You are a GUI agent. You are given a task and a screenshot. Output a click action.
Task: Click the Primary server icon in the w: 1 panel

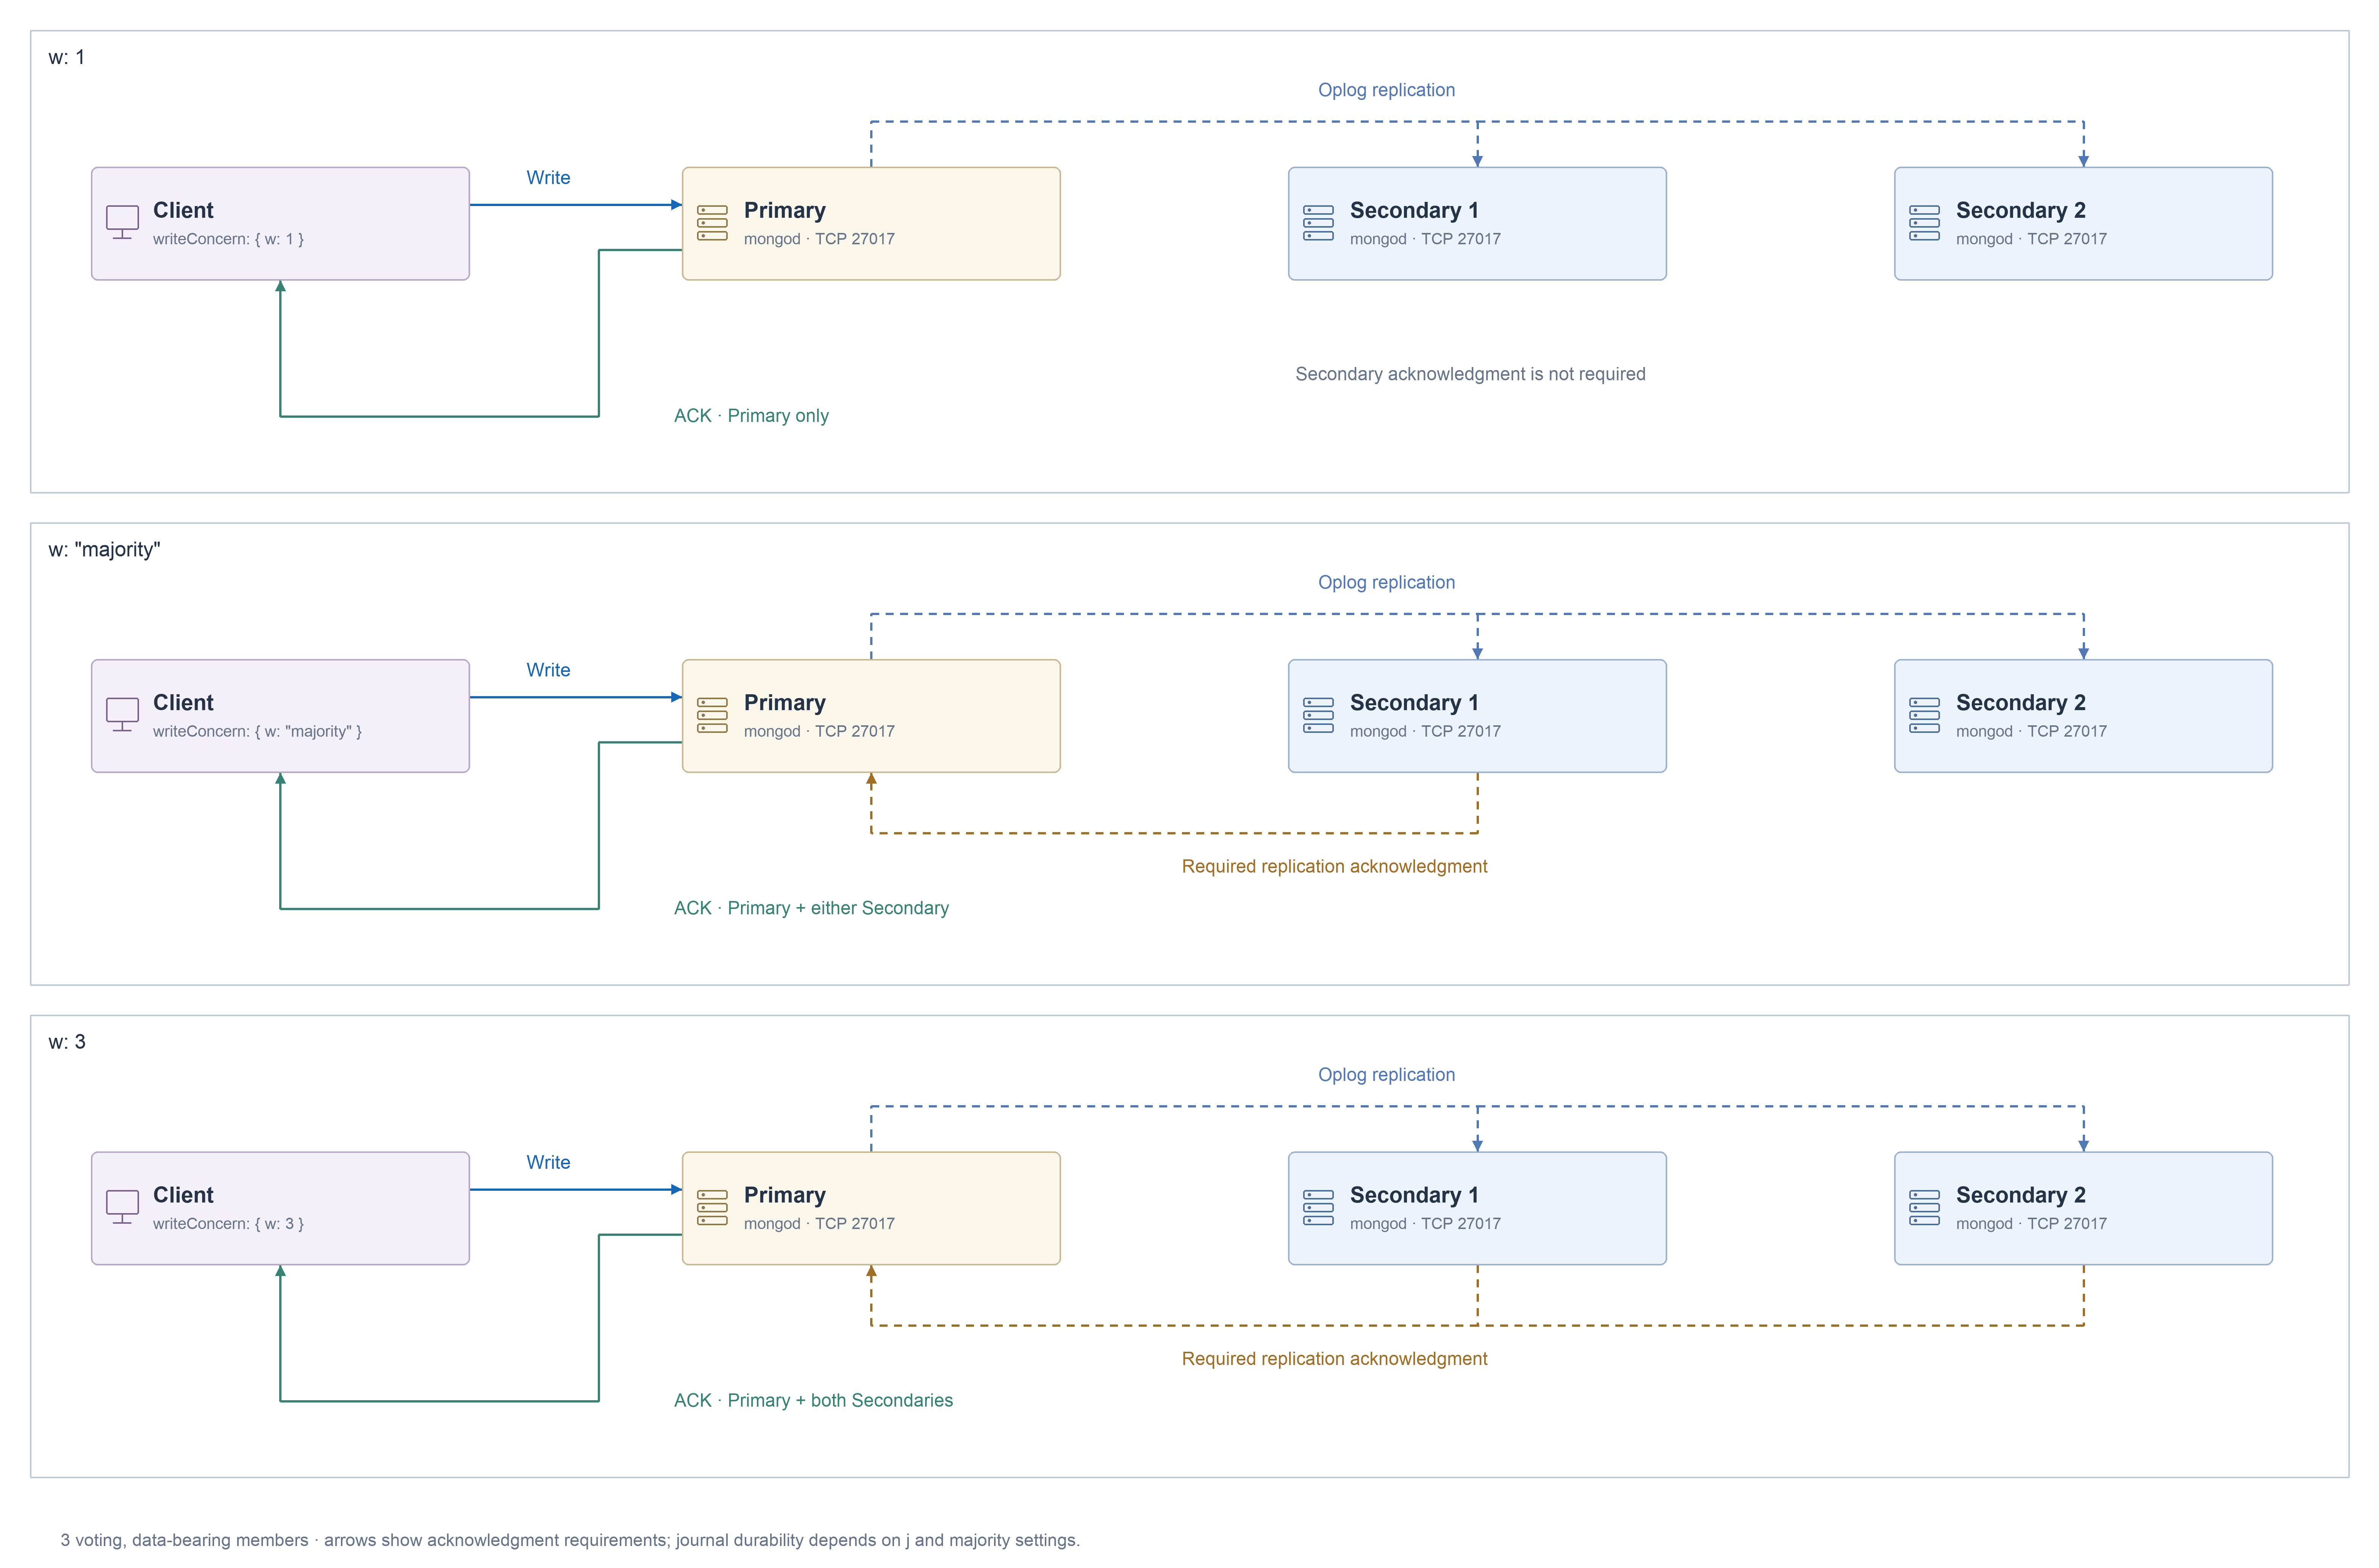[712, 223]
